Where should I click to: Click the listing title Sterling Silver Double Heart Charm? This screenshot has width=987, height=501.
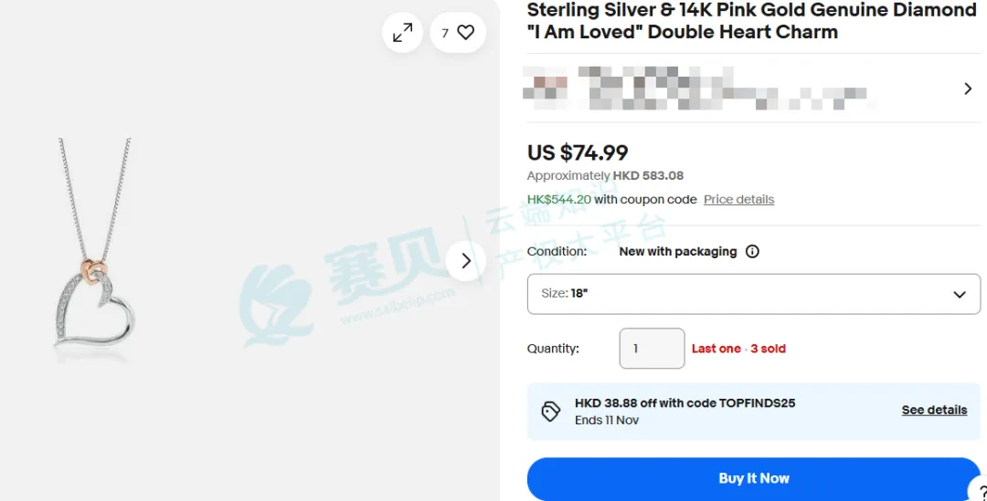(x=751, y=21)
